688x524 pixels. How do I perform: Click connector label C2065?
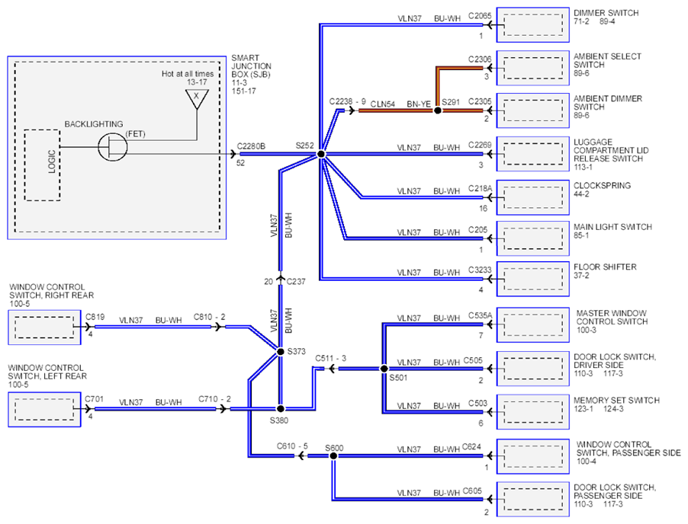click(480, 16)
